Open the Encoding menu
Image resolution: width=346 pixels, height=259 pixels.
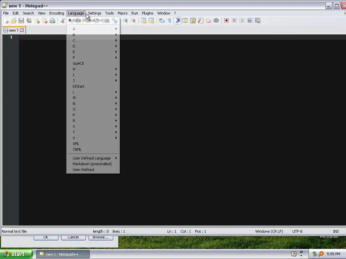point(57,13)
